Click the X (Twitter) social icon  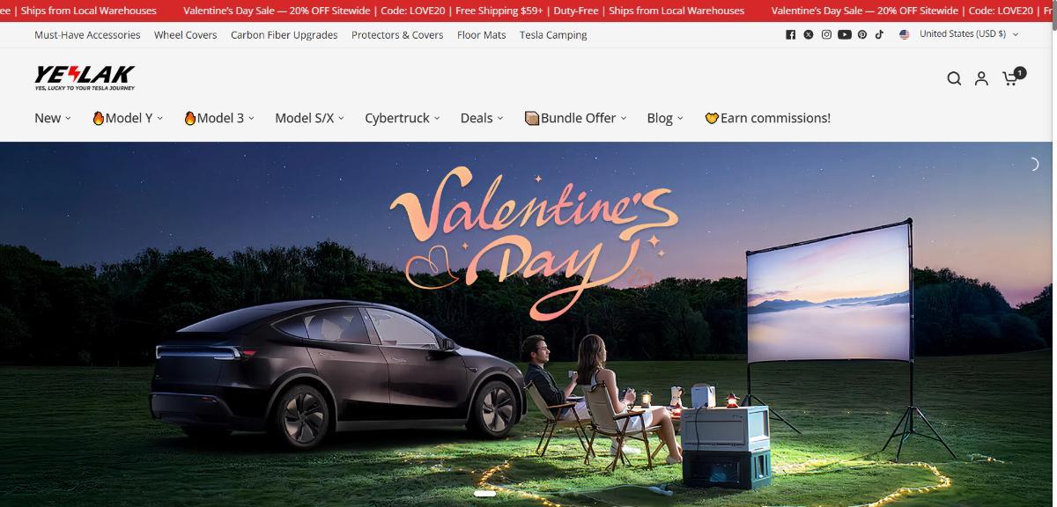(808, 35)
